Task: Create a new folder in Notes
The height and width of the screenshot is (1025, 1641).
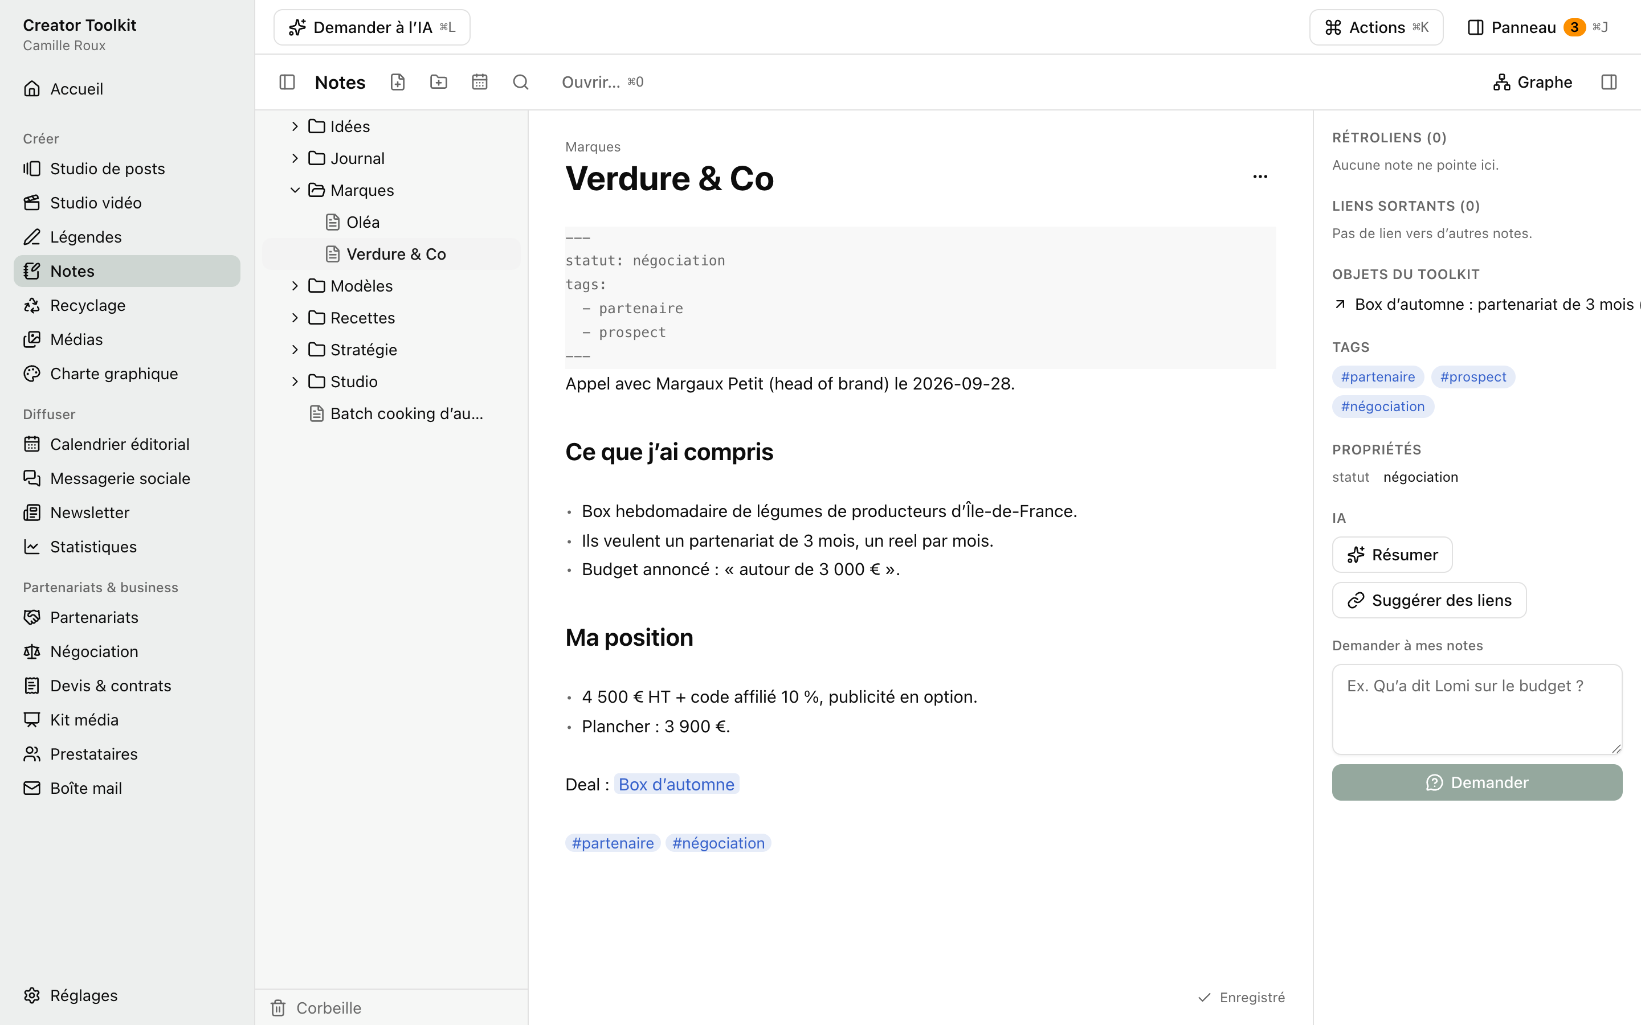Action: click(439, 82)
